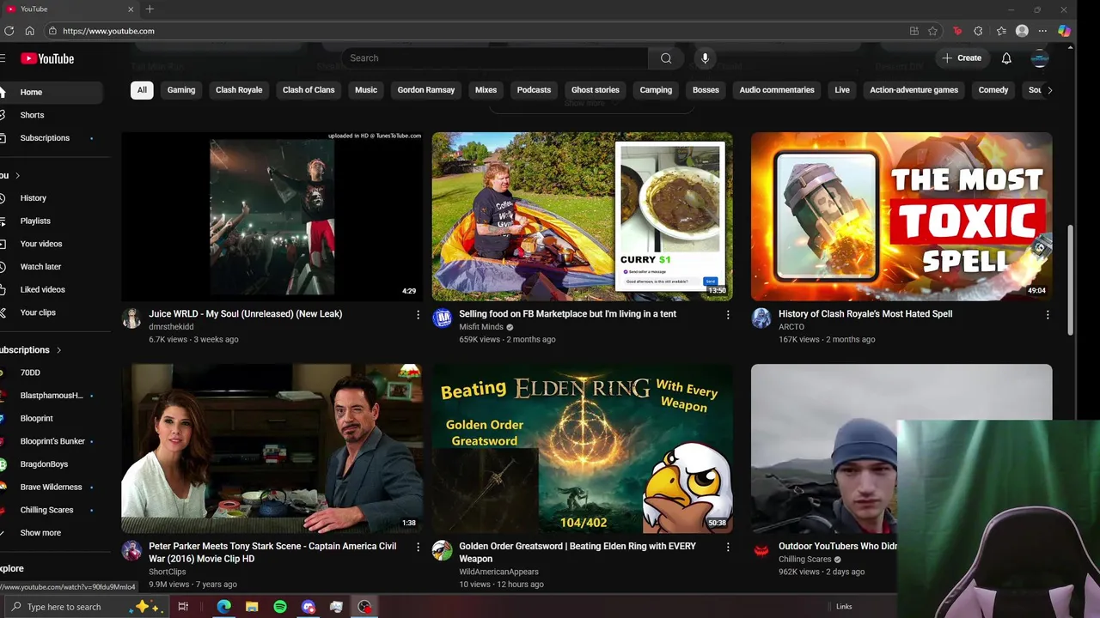The height and width of the screenshot is (618, 1100).
Task: Click the Create button
Action: 962,58
